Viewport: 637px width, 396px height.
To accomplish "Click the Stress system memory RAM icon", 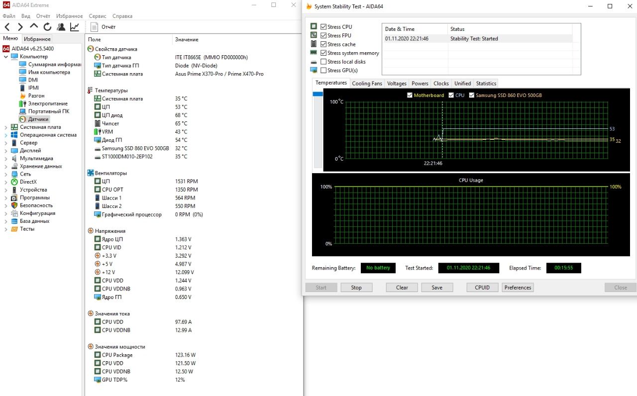I will pyautogui.click(x=314, y=53).
